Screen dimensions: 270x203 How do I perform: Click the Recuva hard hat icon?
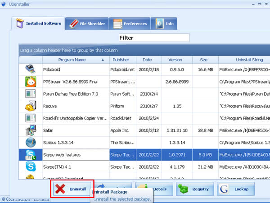pos(31,106)
